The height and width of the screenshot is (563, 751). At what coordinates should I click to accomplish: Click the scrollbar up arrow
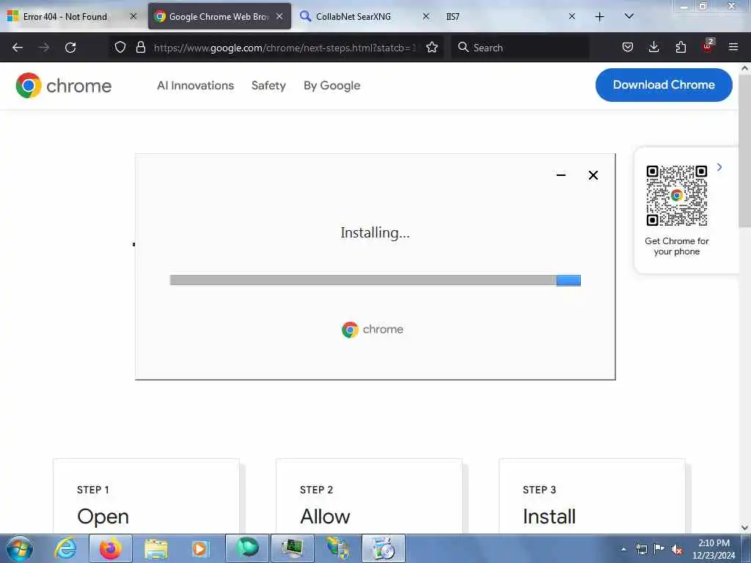745,68
